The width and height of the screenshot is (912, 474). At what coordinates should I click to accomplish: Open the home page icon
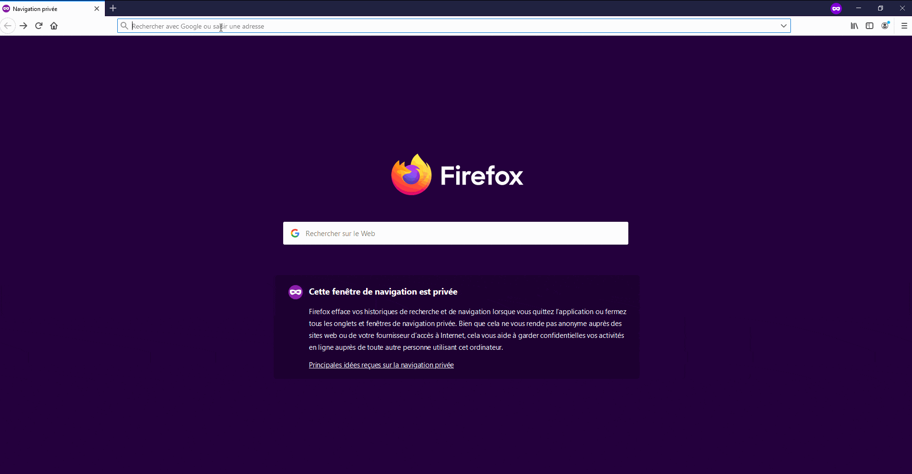54,26
